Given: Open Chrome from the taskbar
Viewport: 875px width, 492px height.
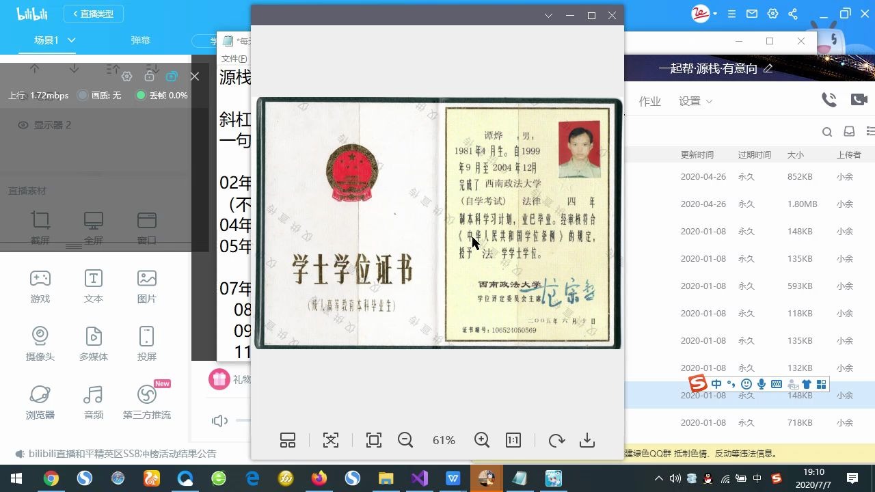Looking at the screenshot, I should point(51,478).
